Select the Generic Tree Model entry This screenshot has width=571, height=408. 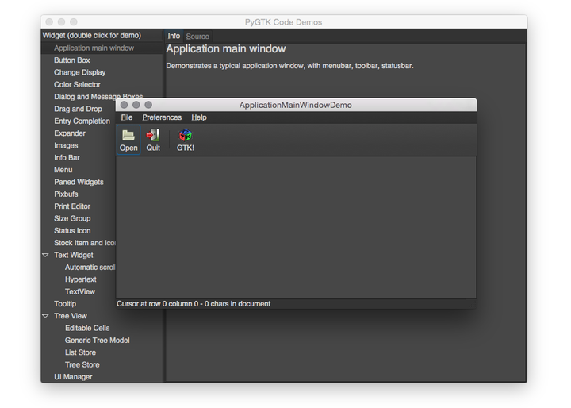[x=98, y=341]
